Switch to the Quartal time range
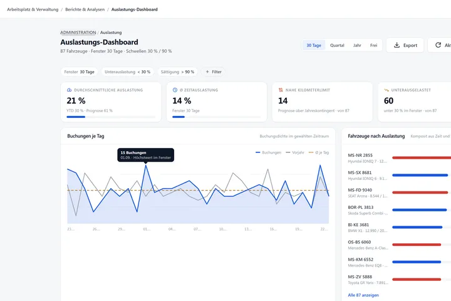This screenshot has height=301, width=451. pos(337,45)
